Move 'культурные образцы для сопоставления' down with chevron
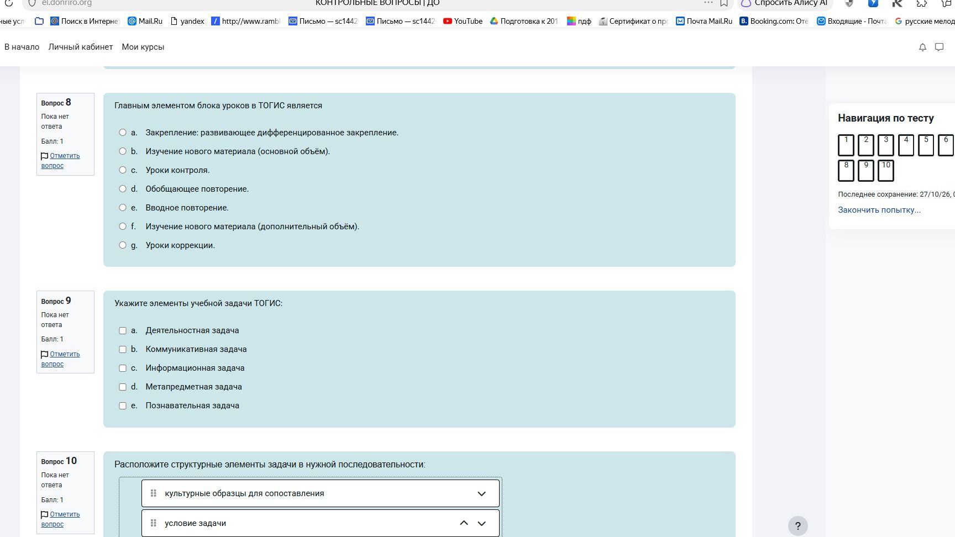 (481, 494)
